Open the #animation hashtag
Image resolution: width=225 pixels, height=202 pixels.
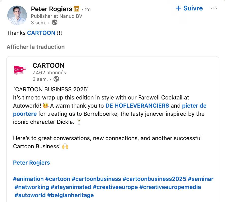(28, 179)
